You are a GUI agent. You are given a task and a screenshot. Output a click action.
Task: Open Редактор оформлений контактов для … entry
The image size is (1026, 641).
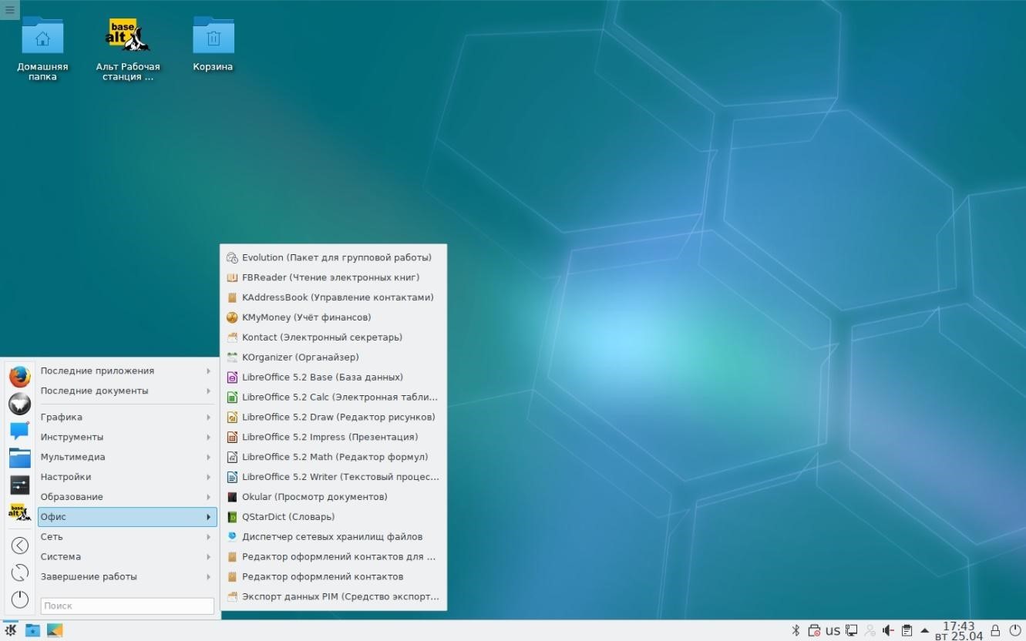pyautogui.click(x=333, y=557)
